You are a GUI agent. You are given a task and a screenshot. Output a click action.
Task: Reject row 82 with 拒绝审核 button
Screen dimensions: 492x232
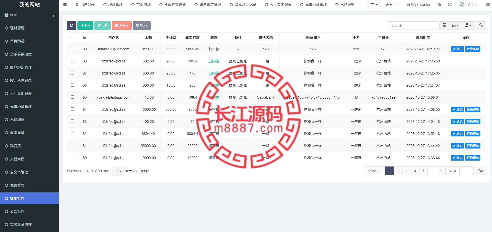pyautogui.click(x=473, y=134)
